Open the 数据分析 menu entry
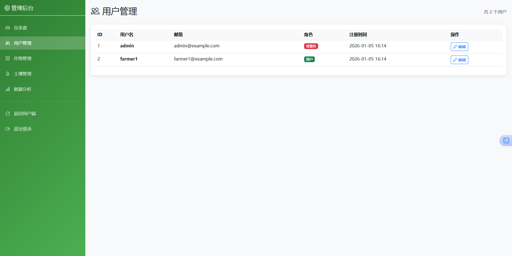The width and height of the screenshot is (512, 256). pyautogui.click(x=43, y=89)
